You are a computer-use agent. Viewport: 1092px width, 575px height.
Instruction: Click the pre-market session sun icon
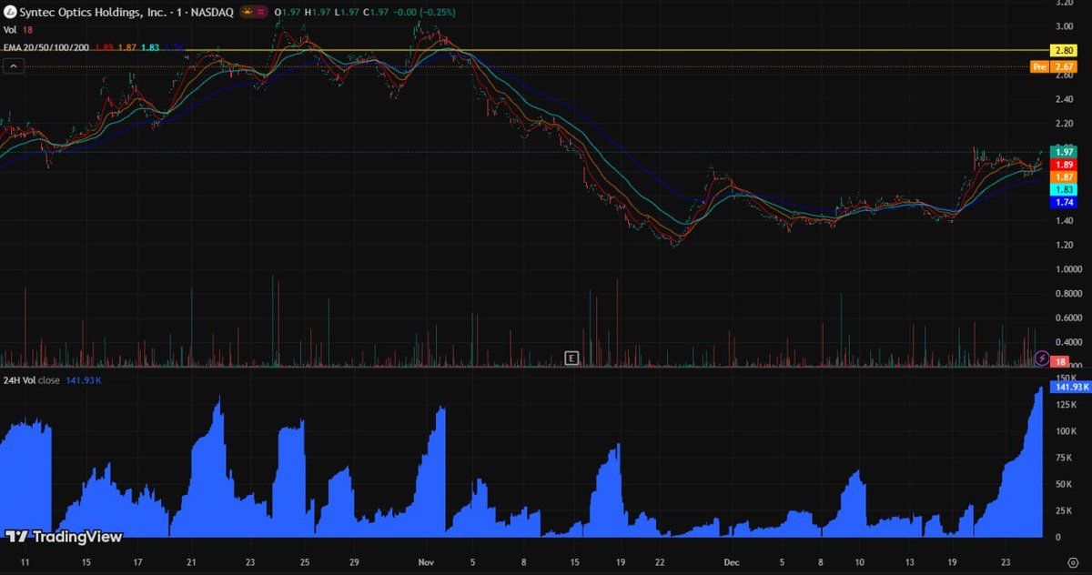click(248, 13)
